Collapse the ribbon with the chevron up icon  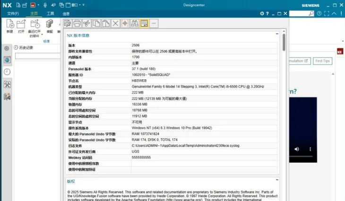[x=334, y=14]
